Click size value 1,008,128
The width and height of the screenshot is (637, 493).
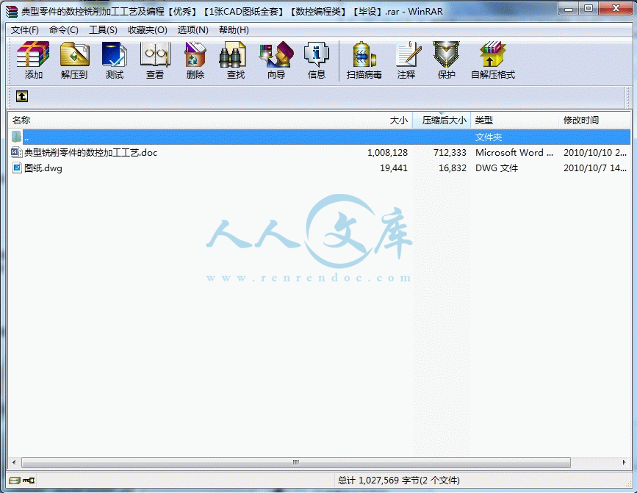point(387,153)
